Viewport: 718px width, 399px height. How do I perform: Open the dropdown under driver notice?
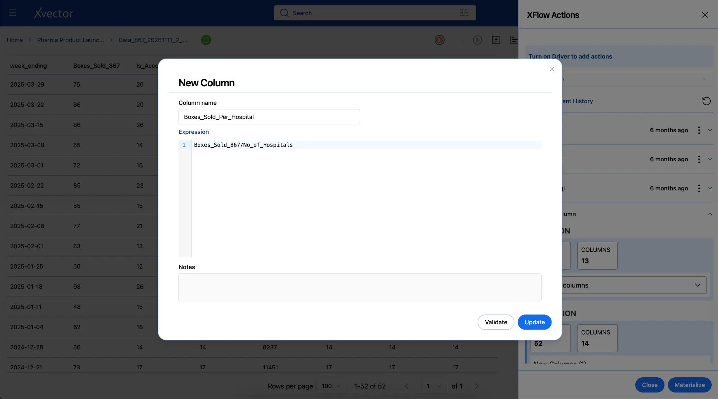(x=637, y=79)
